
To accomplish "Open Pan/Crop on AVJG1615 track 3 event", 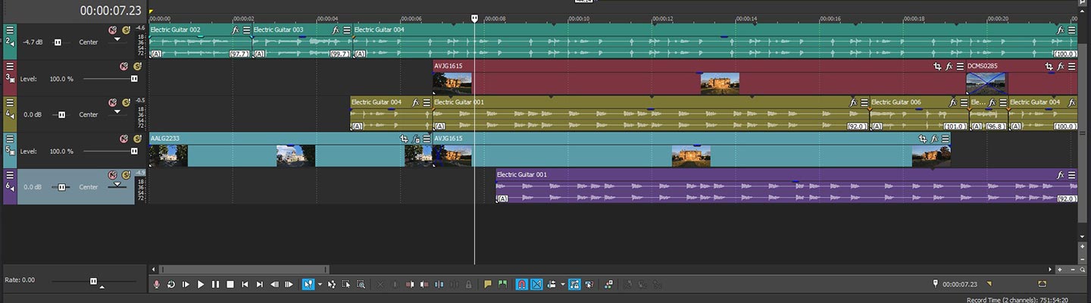I will [937, 67].
